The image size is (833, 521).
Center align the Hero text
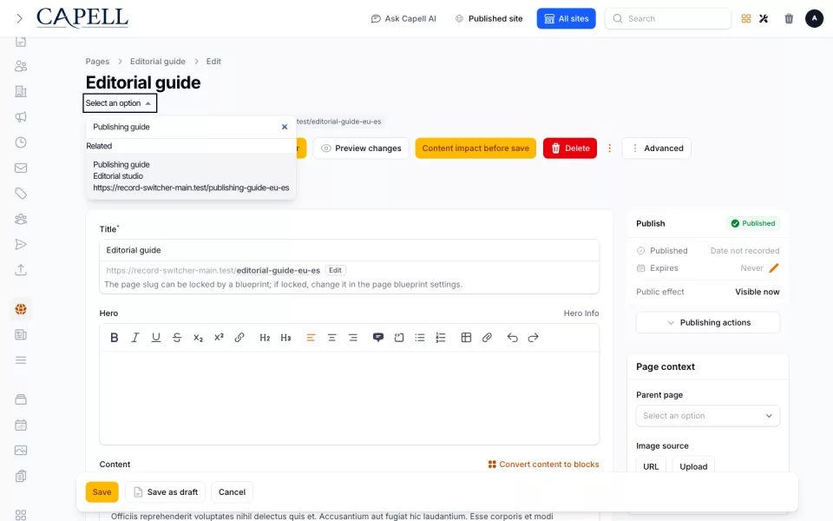332,338
